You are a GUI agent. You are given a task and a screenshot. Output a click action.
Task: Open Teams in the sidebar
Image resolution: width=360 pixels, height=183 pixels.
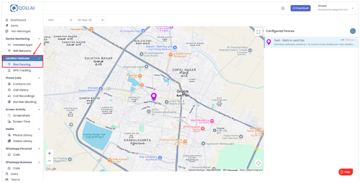(15, 180)
